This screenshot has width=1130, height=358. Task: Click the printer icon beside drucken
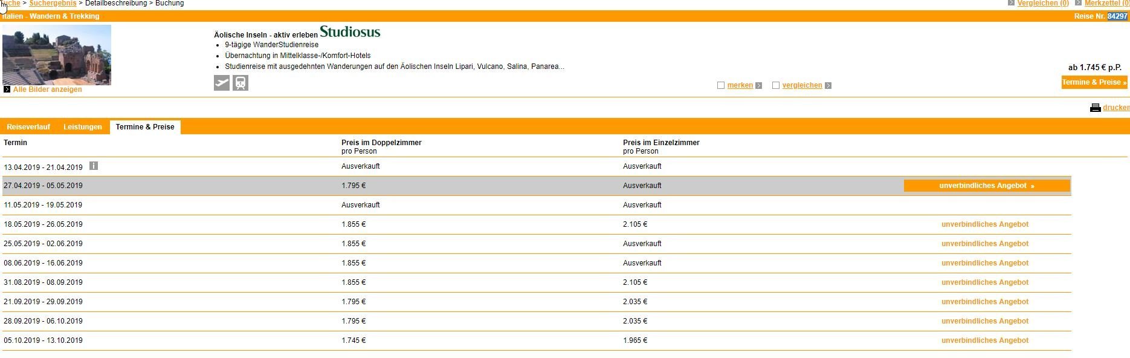pyautogui.click(x=1095, y=108)
